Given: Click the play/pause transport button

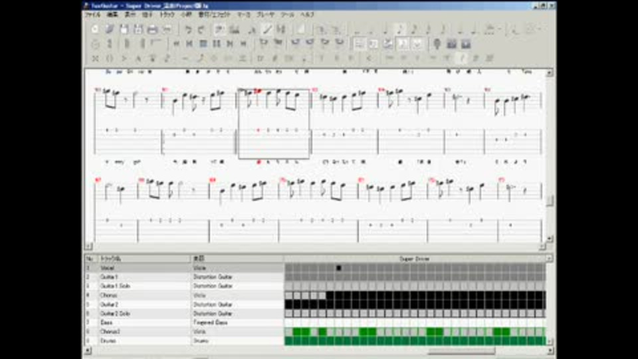Looking at the screenshot, I should [217, 44].
